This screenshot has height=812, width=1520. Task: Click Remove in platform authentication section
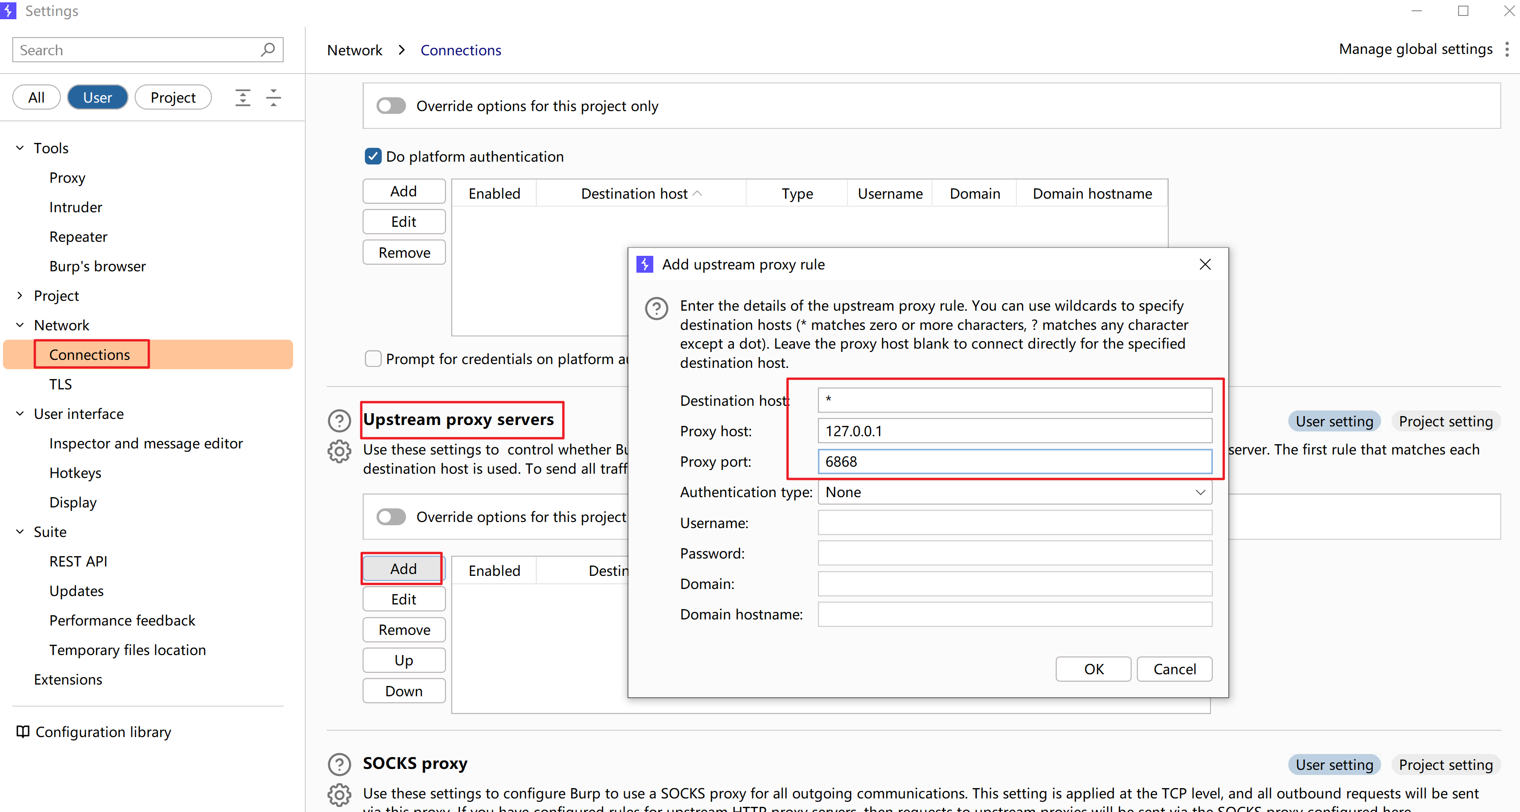pyautogui.click(x=404, y=253)
